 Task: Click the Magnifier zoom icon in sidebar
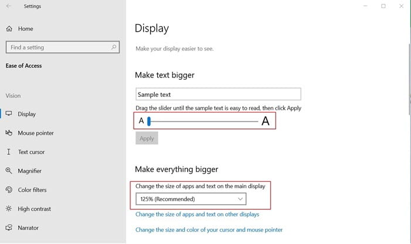point(9,171)
